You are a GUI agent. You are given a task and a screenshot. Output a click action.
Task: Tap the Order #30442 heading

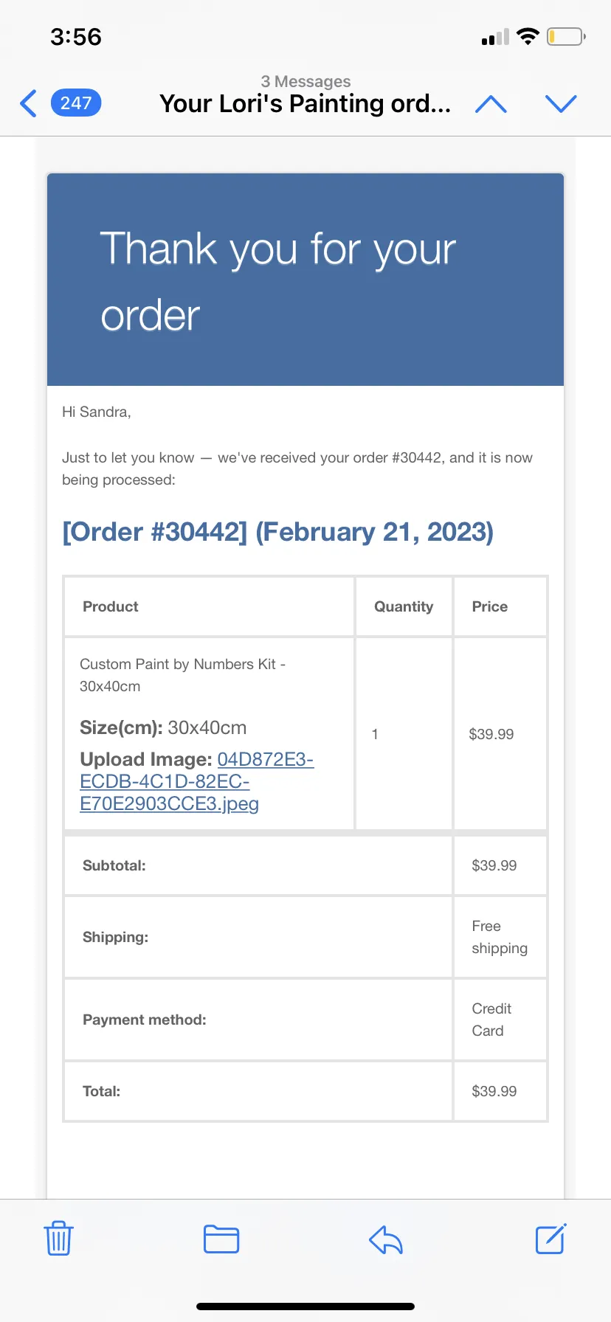coord(277,532)
